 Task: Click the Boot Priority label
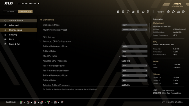pos(11,102)
